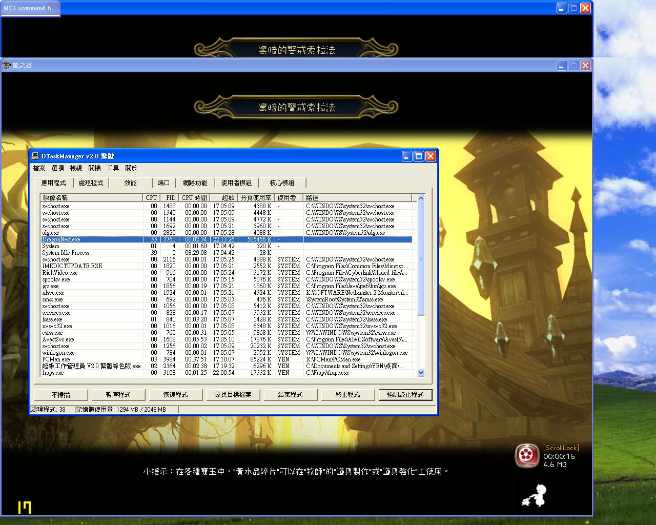This screenshot has height=525, width=656.
Task: Open the 檔案 menu
Action: (39, 168)
